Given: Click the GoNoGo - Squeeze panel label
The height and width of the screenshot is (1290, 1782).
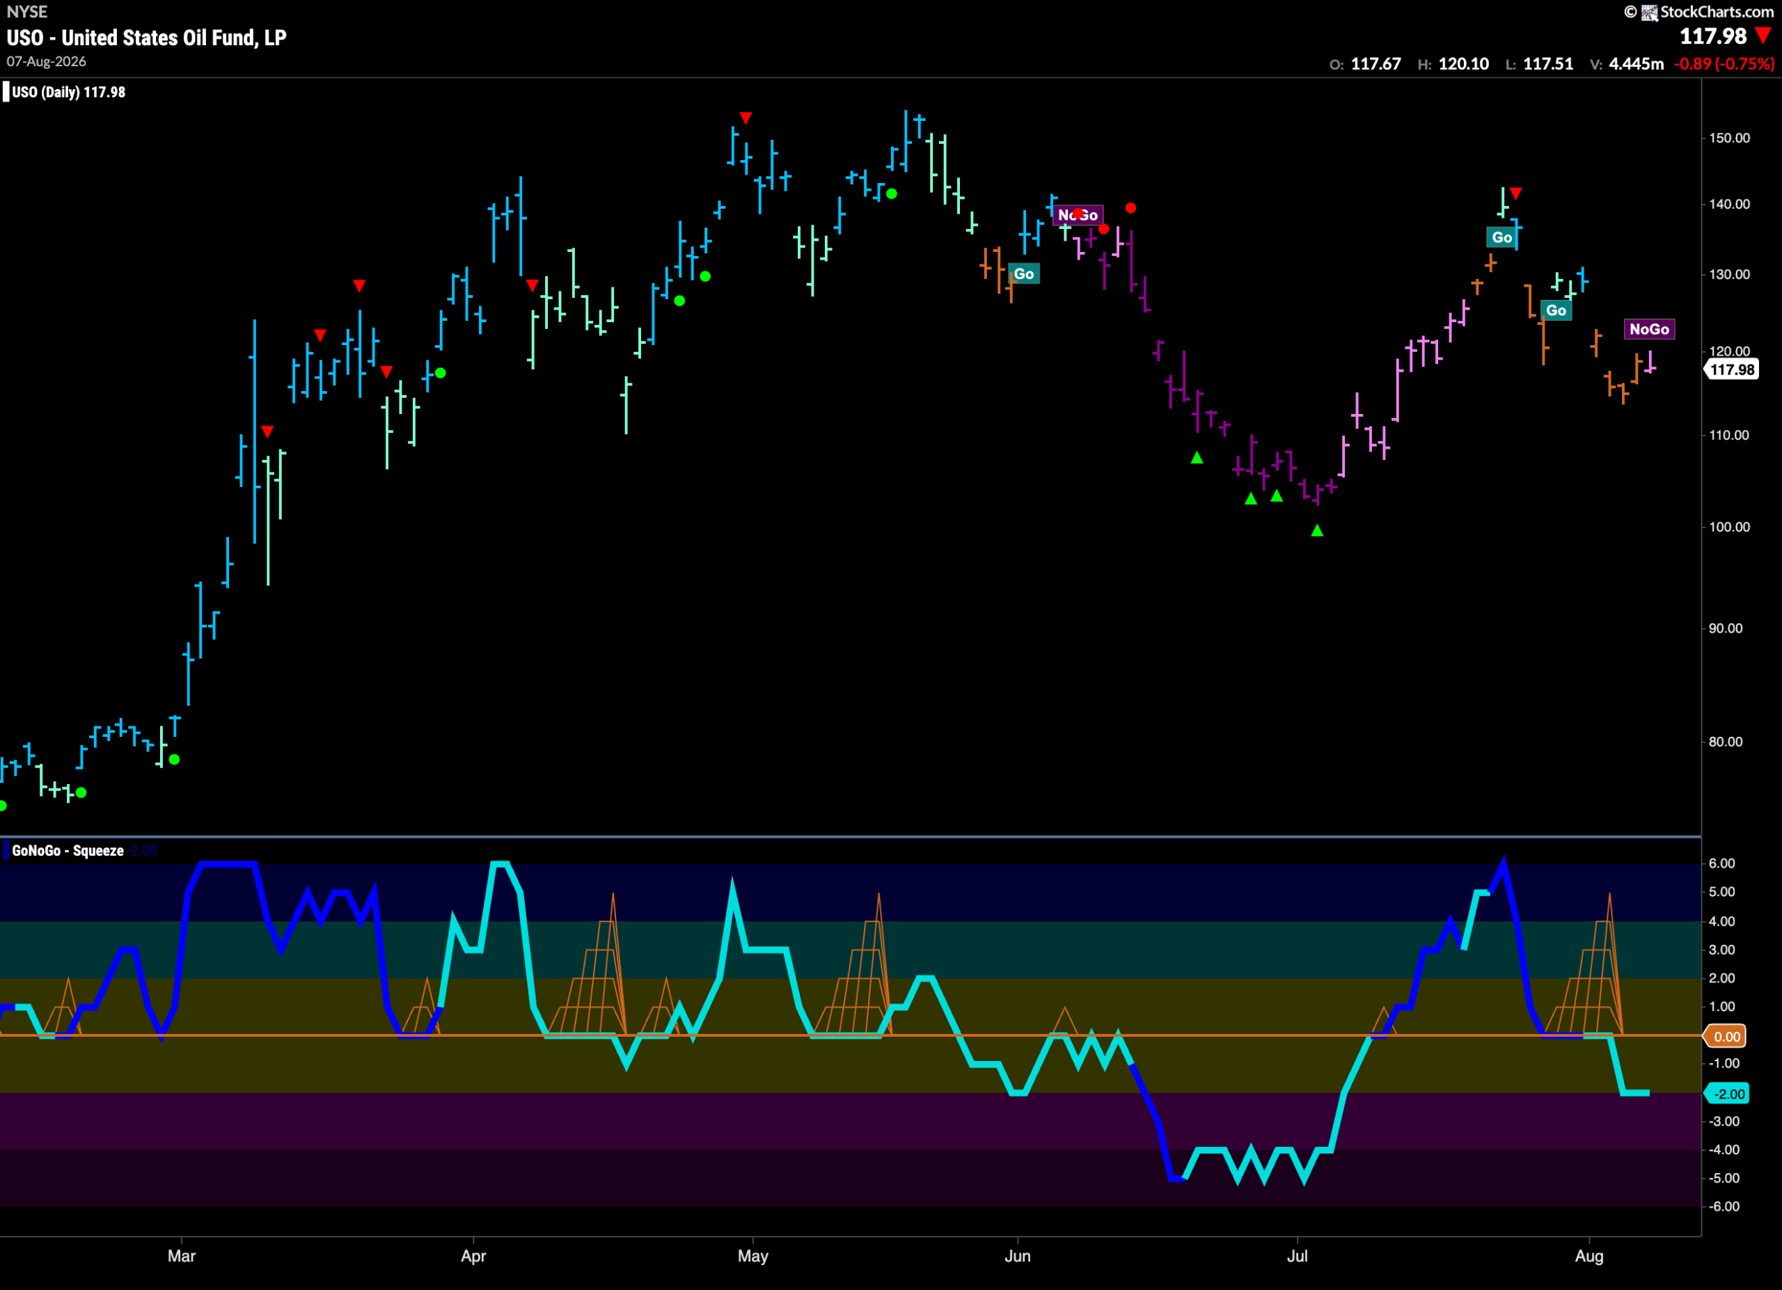Looking at the screenshot, I should [68, 850].
